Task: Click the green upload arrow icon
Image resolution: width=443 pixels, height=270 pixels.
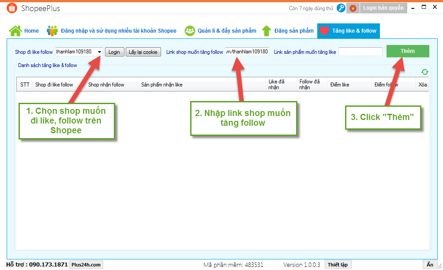Action: coord(267,31)
